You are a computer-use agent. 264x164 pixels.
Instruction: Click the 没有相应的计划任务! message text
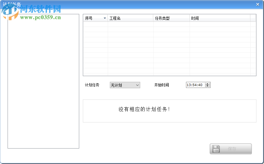144,109
